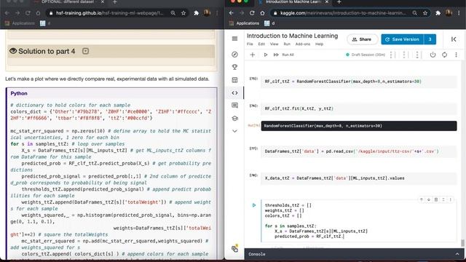The height and width of the screenshot is (262, 466).
Task: Run current cell from notebook toolbar
Action: (x=265, y=55)
